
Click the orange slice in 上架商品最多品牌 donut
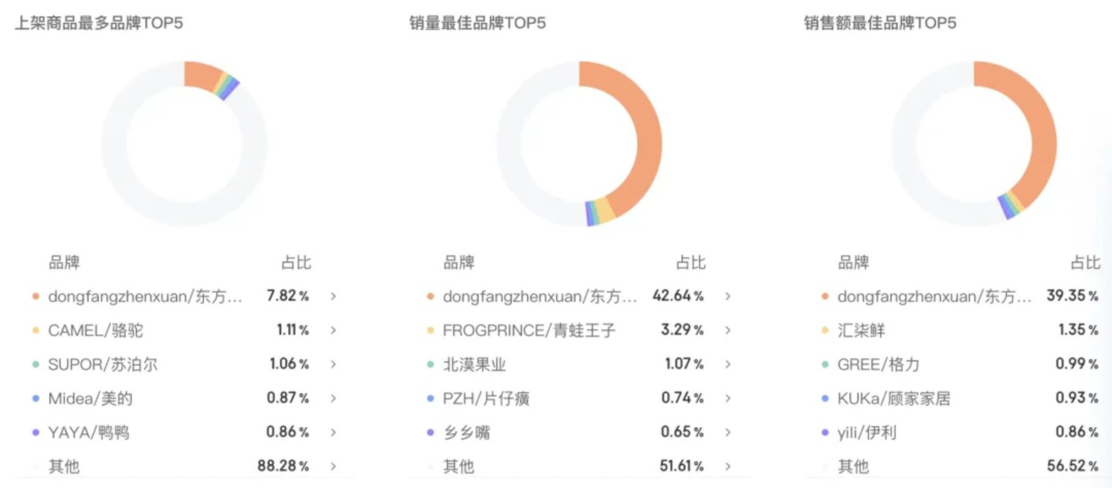point(202,75)
